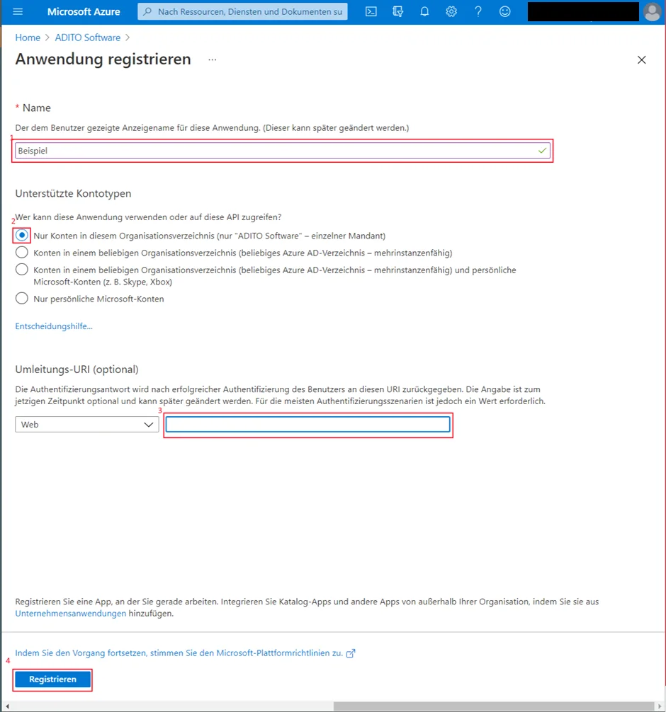The image size is (666, 712).
Task: Go to Home breadcrumb
Action: 28,38
